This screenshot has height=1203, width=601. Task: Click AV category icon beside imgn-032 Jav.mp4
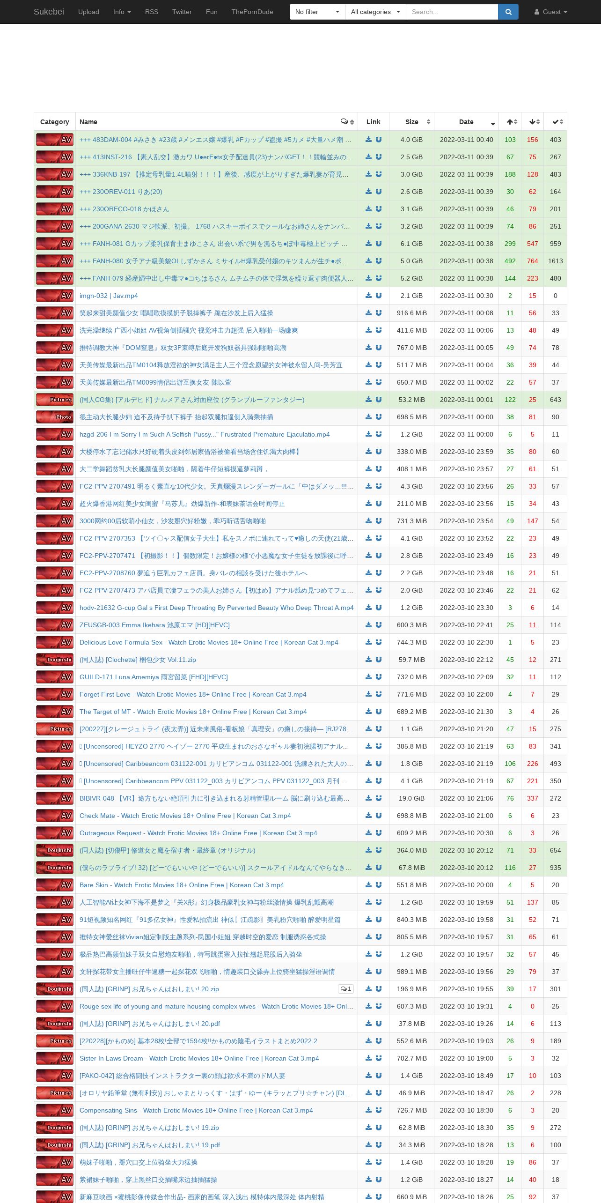point(55,296)
